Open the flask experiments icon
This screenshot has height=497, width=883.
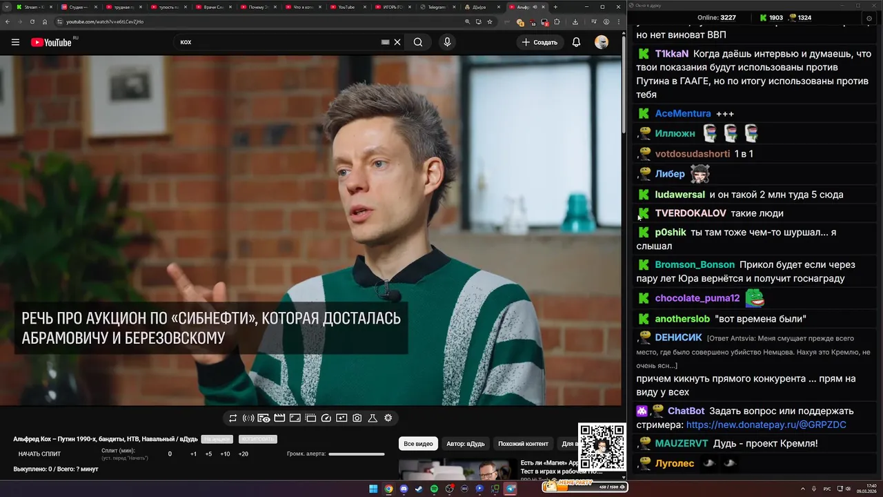click(x=373, y=418)
